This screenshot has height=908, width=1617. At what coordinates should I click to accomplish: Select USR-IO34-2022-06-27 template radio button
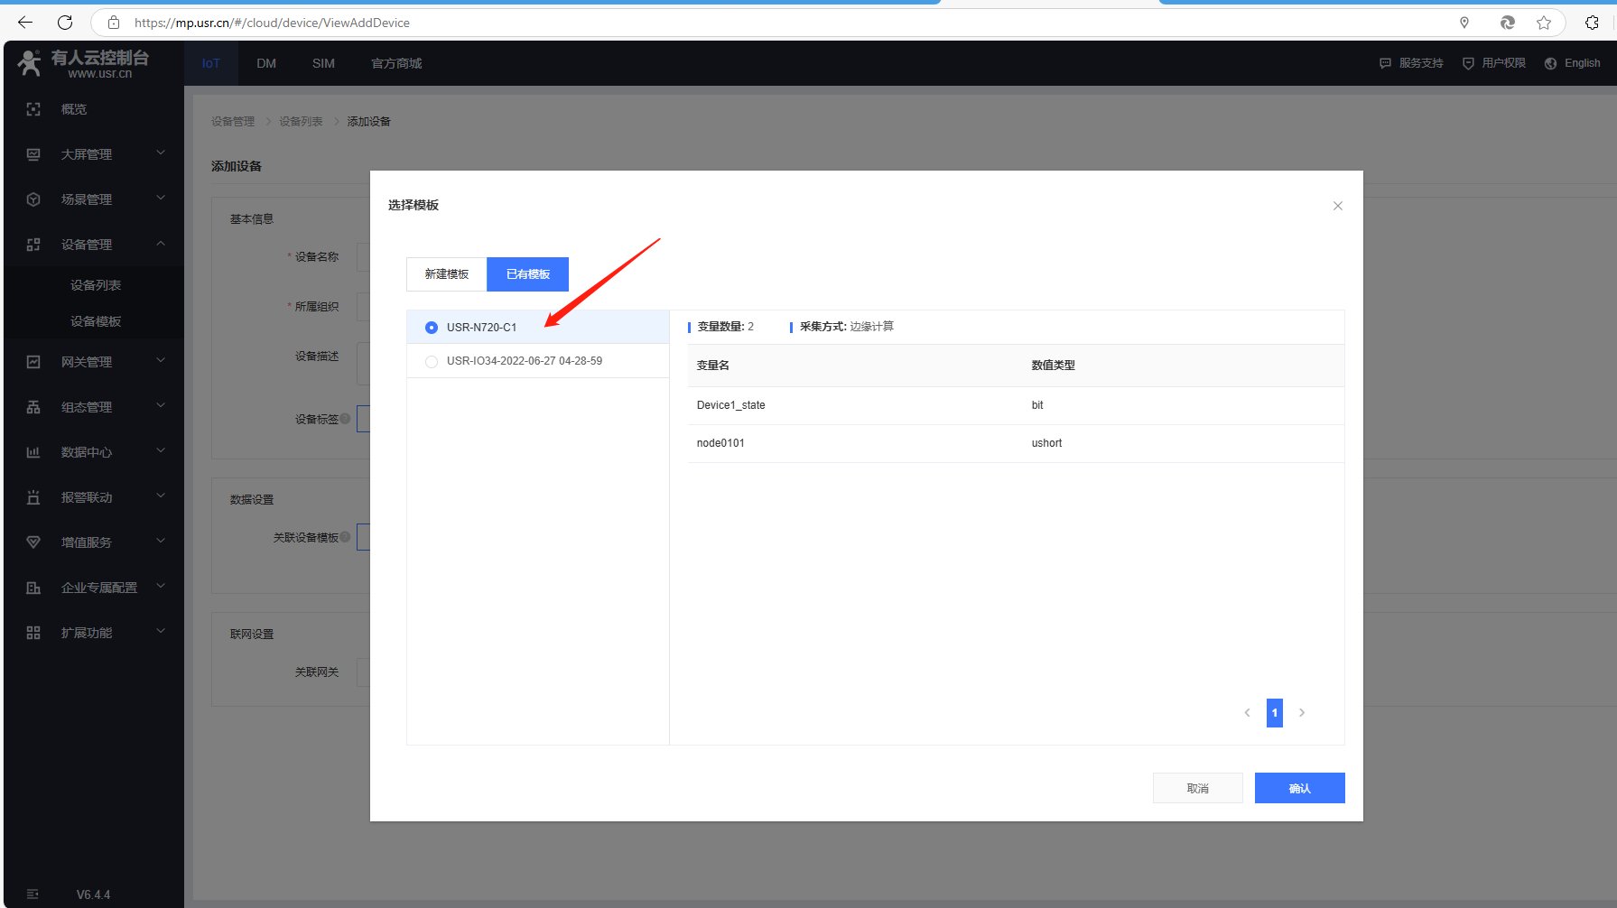[432, 361]
